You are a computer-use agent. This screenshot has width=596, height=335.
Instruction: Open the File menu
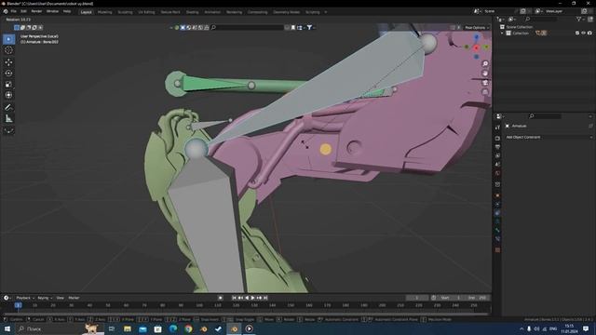pos(14,11)
